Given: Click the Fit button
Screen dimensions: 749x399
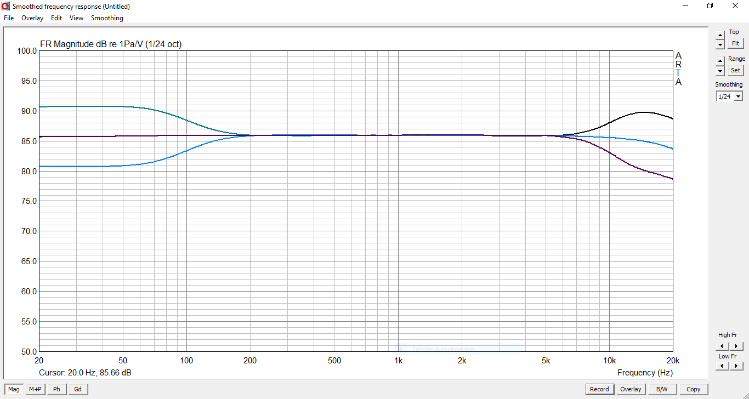Looking at the screenshot, I should pos(735,43).
